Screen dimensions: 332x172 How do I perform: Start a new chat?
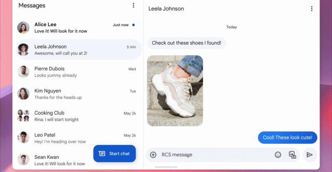pyautogui.click(x=115, y=154)
